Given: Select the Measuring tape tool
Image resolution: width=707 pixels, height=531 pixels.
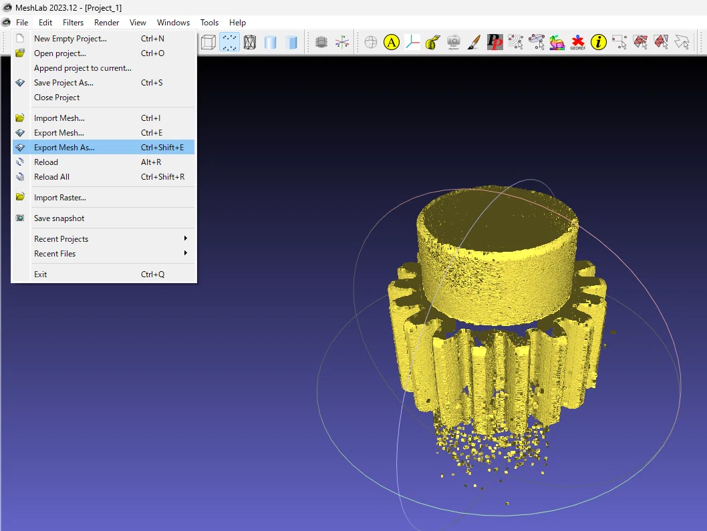Looking at the screenshot, I should tap(433, 42).
